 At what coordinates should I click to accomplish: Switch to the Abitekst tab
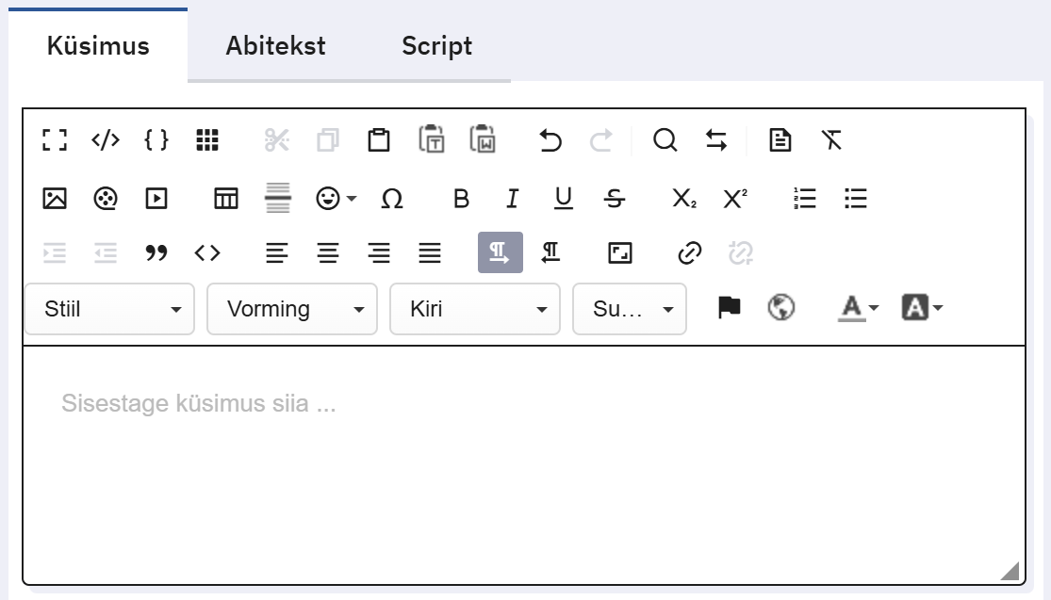275,46
